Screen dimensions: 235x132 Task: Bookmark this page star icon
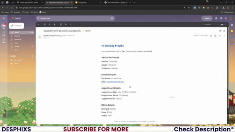click(x=189, y=8)
